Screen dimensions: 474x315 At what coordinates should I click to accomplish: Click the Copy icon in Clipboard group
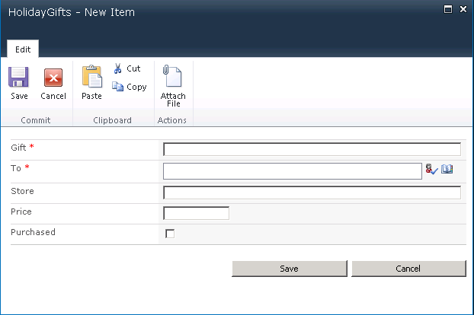coord(117,87)
